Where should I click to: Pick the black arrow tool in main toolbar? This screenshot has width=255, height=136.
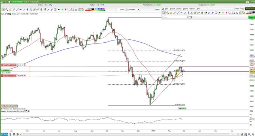point(59,9)
